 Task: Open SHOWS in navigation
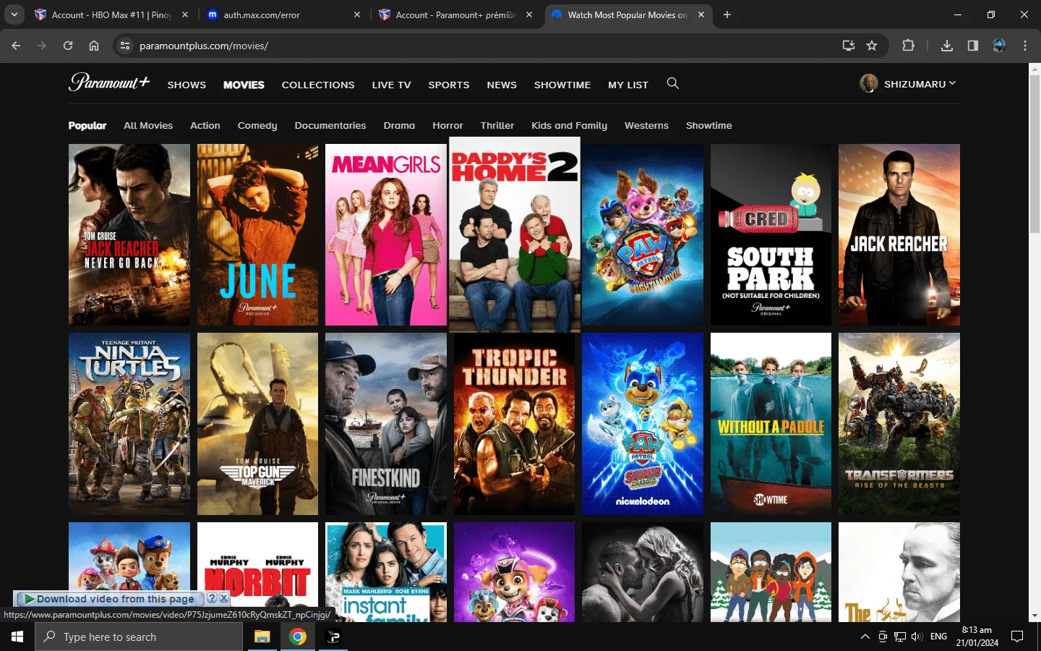(x=187, y=85)
